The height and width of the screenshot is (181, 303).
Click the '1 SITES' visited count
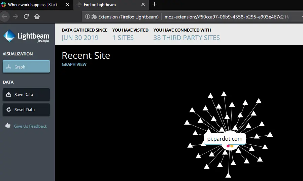coord(123,38)
